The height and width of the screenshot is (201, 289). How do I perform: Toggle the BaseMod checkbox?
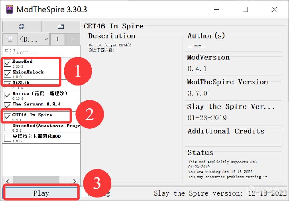point(7,63)
